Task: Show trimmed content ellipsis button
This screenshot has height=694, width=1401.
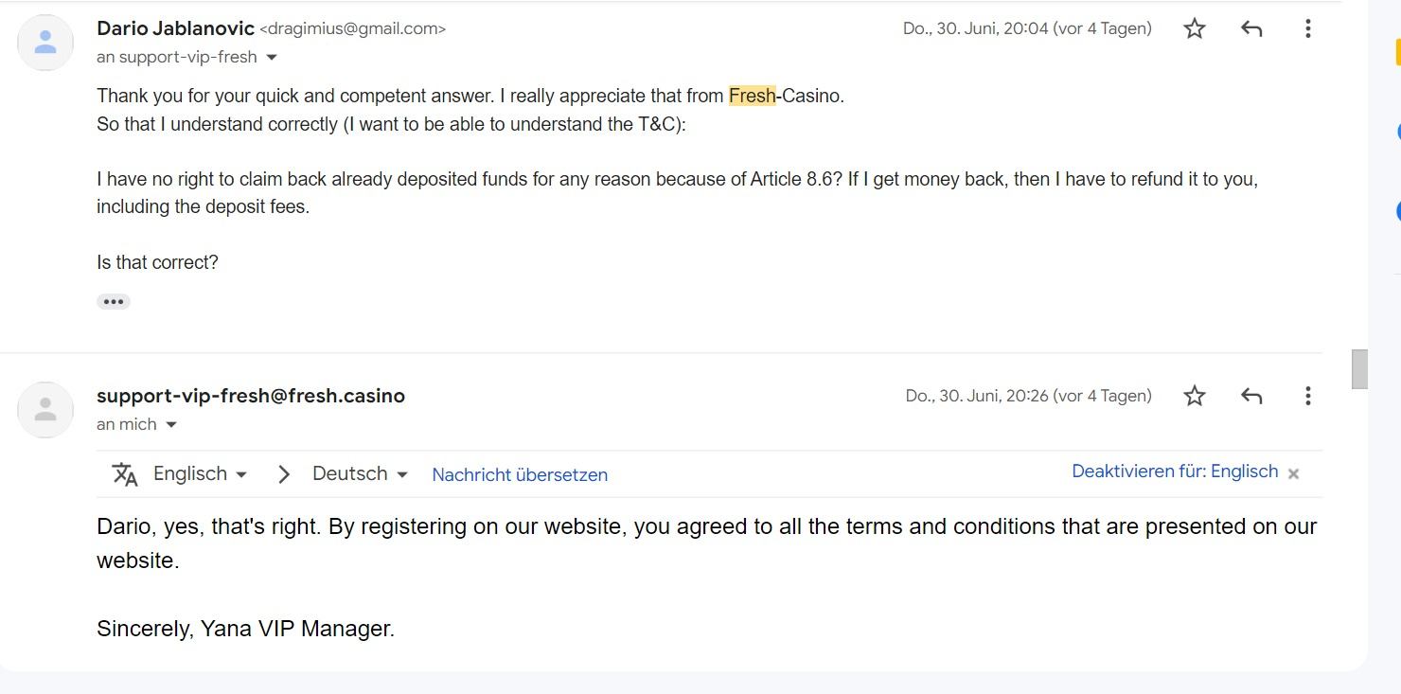Action: 114,302
